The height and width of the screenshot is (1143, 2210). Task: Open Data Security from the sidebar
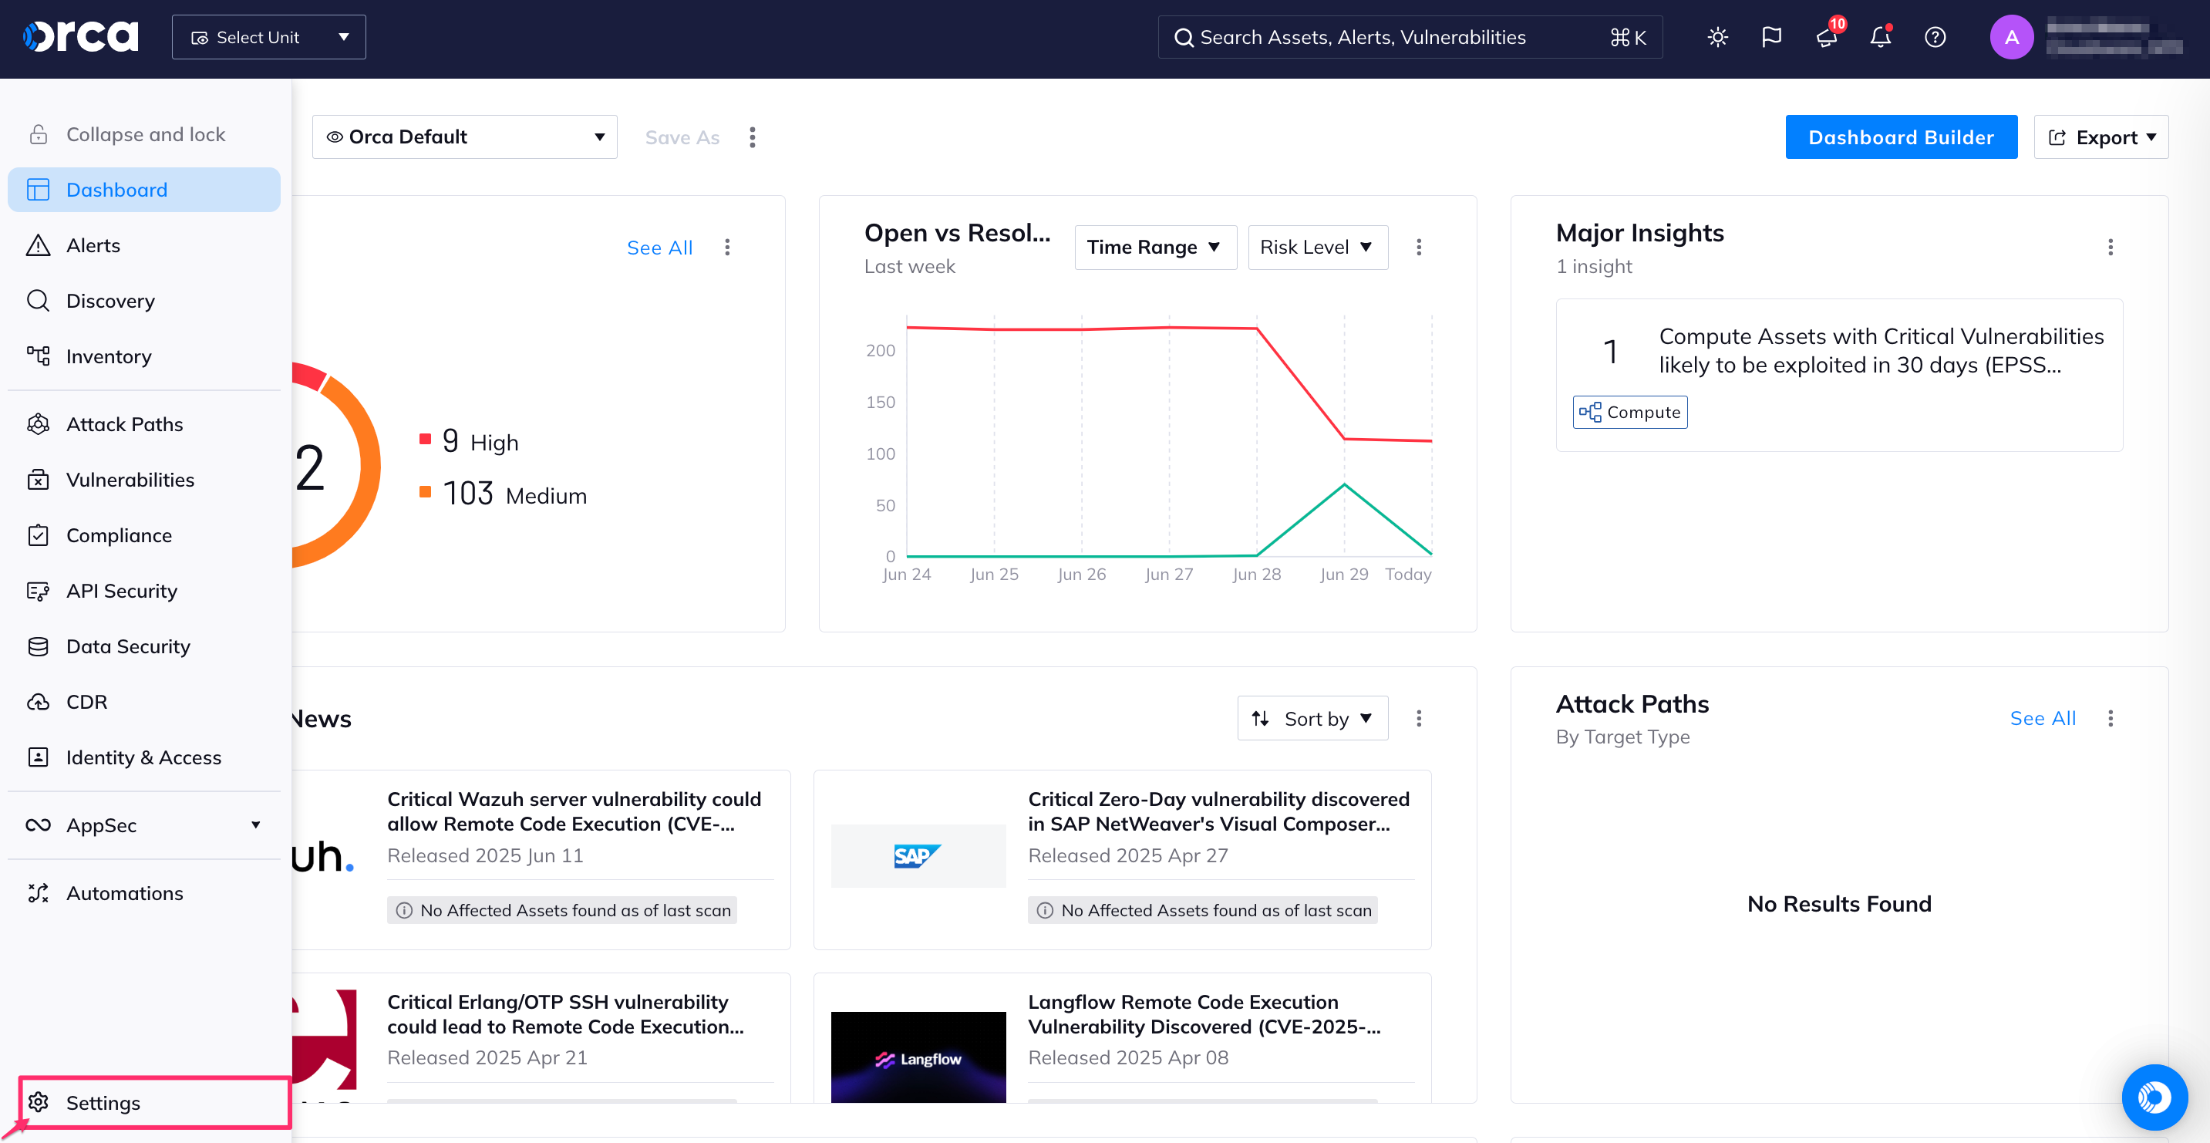click(x=128, y=646)
